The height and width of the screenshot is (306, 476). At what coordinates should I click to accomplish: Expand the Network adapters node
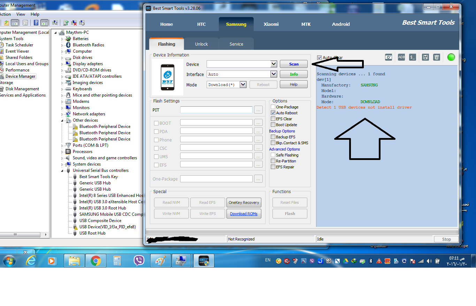coord(63,114)
